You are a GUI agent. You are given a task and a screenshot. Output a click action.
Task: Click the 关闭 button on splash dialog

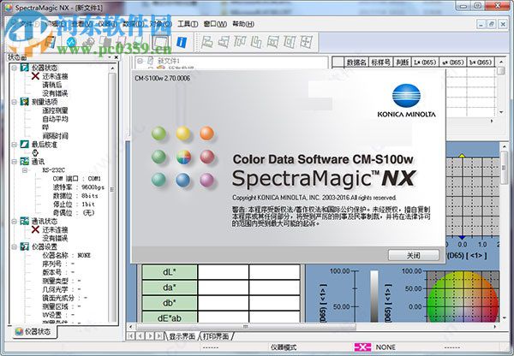[x=414, y=255]
